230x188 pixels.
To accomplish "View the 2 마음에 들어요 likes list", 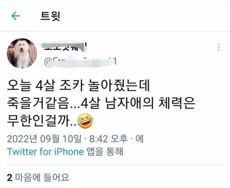I will pyautogui.click(x=38, y=177).
